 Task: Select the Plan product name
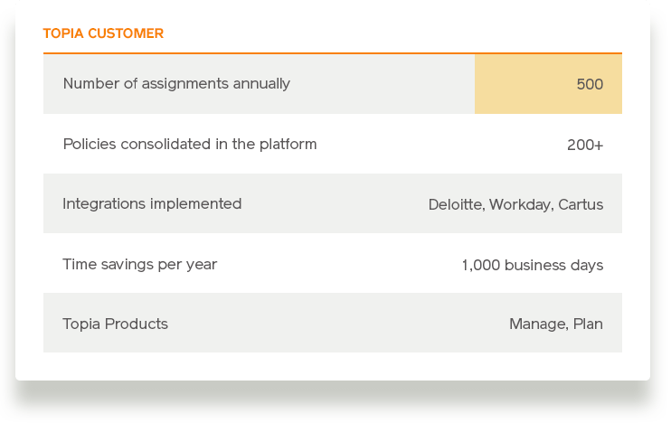point(588,324)
